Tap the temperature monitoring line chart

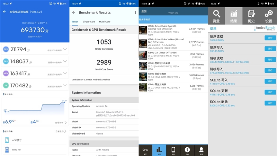click(35, 107)
